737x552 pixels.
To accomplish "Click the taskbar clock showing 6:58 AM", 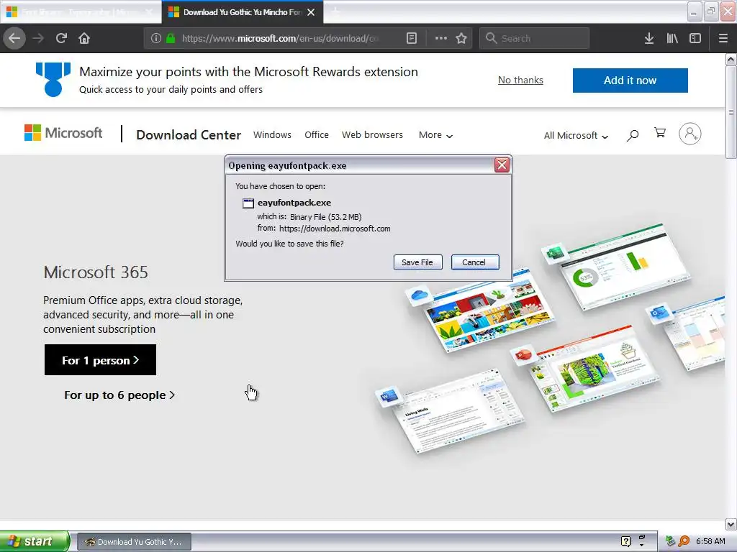I will click(710, 541).
